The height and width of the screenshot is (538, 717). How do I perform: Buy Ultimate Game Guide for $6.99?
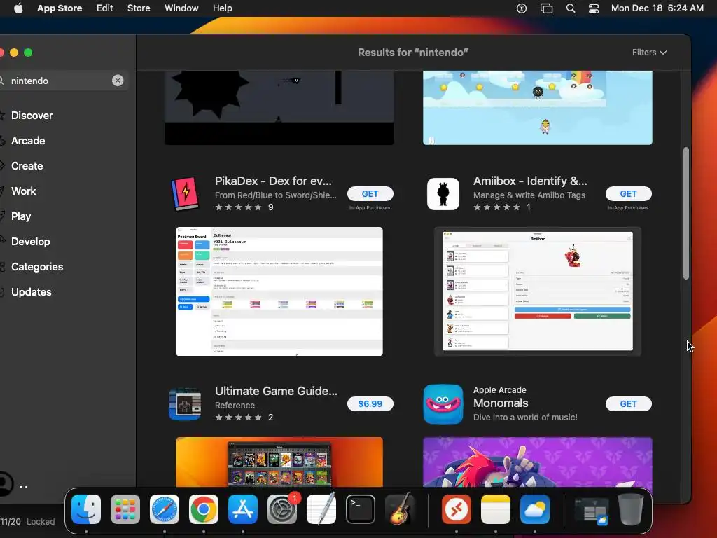point(370,404)
